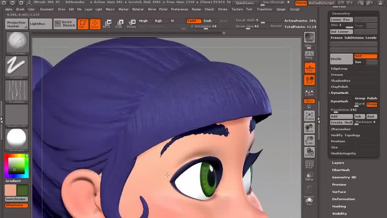Open the Alpha menu
This screenshot has width=387, height=218.
[9, 9]
